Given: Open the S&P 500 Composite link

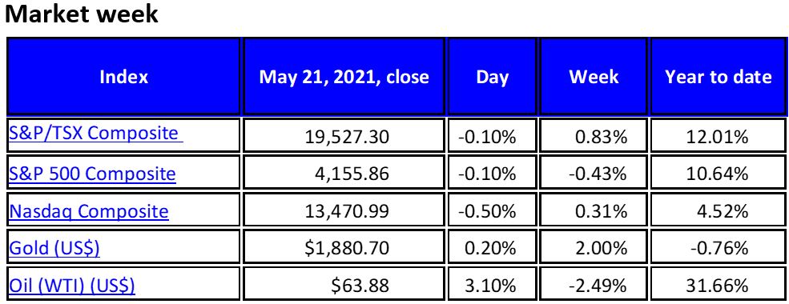Looking at the screenshot, I should 93,174.
